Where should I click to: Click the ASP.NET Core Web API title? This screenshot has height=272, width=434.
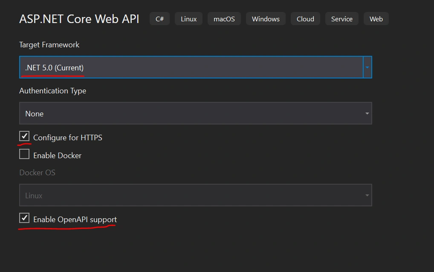coord(79,19)
